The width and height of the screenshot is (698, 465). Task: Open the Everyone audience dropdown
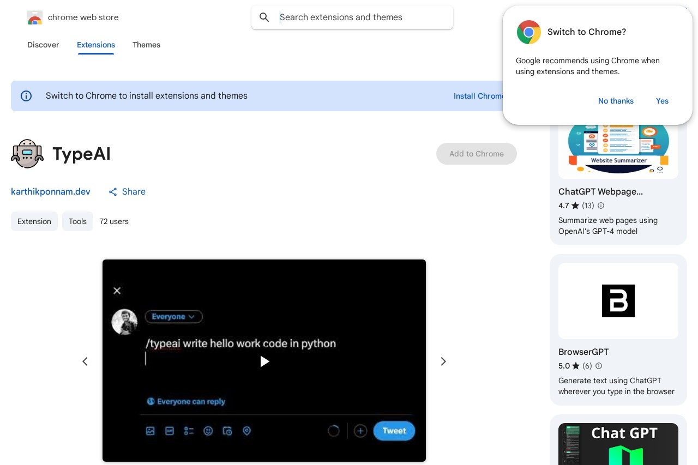click(173, 317)
